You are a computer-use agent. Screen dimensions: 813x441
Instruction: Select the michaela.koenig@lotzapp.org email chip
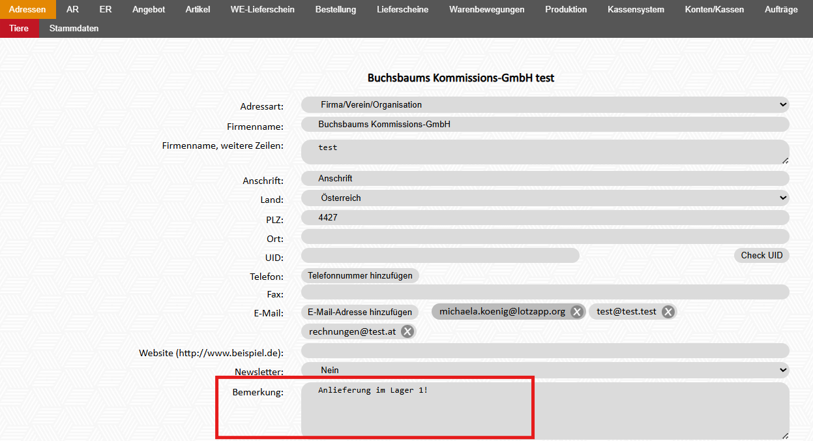click(502, 312)
